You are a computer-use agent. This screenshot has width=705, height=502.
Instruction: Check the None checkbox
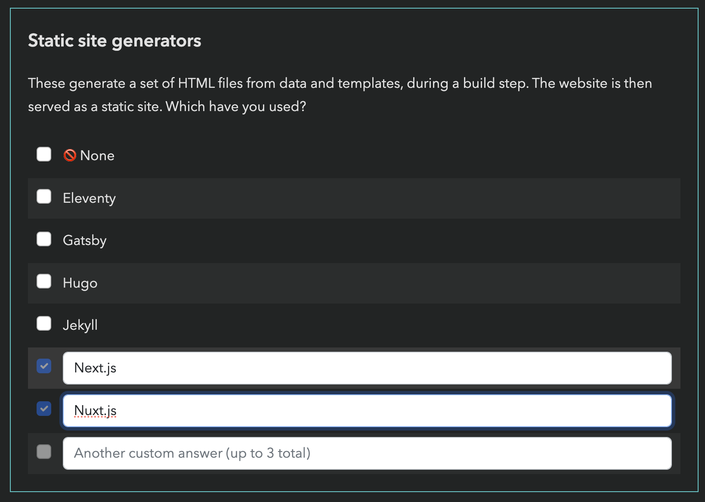[x=44, y=154]
